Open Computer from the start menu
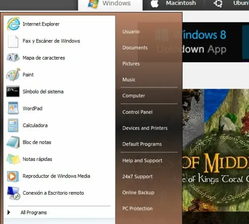 pos(134,96)
